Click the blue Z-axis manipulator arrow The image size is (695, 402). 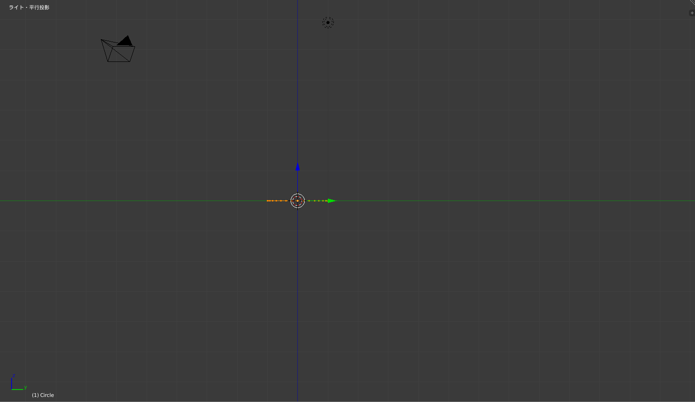(x=297, y=167)
